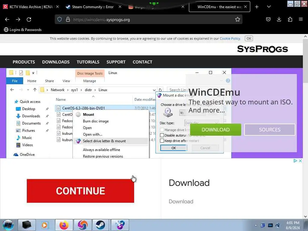Click the ad's gray Download link

pos(181,202)
